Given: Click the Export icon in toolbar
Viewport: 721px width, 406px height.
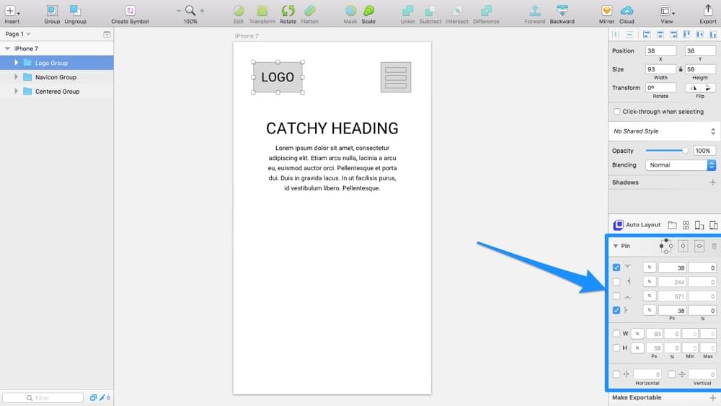Looking at the screenshot, I should [707, 11].
